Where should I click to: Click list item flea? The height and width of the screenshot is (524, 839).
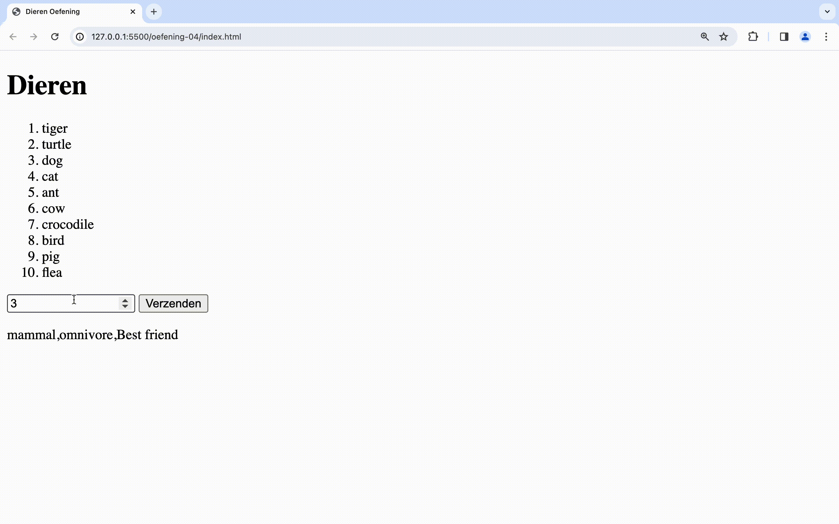coord(52,272)
